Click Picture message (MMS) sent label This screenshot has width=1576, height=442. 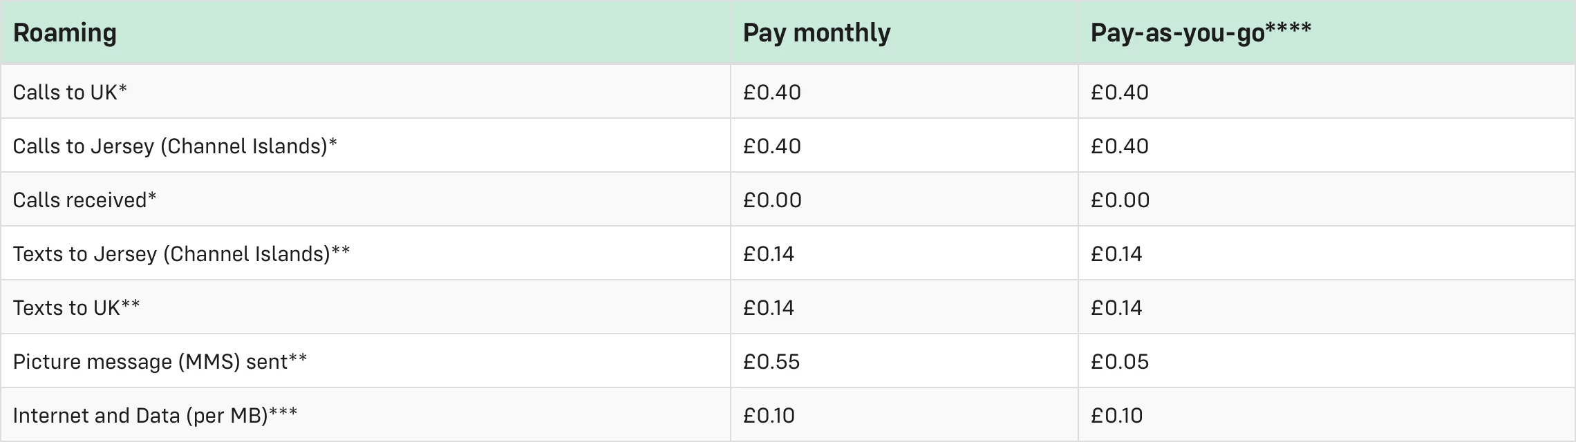click(x=160, y=362)
